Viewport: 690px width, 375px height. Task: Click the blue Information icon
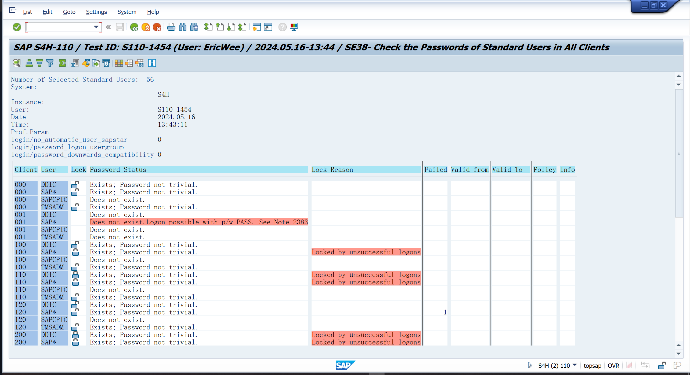[152, 63]
